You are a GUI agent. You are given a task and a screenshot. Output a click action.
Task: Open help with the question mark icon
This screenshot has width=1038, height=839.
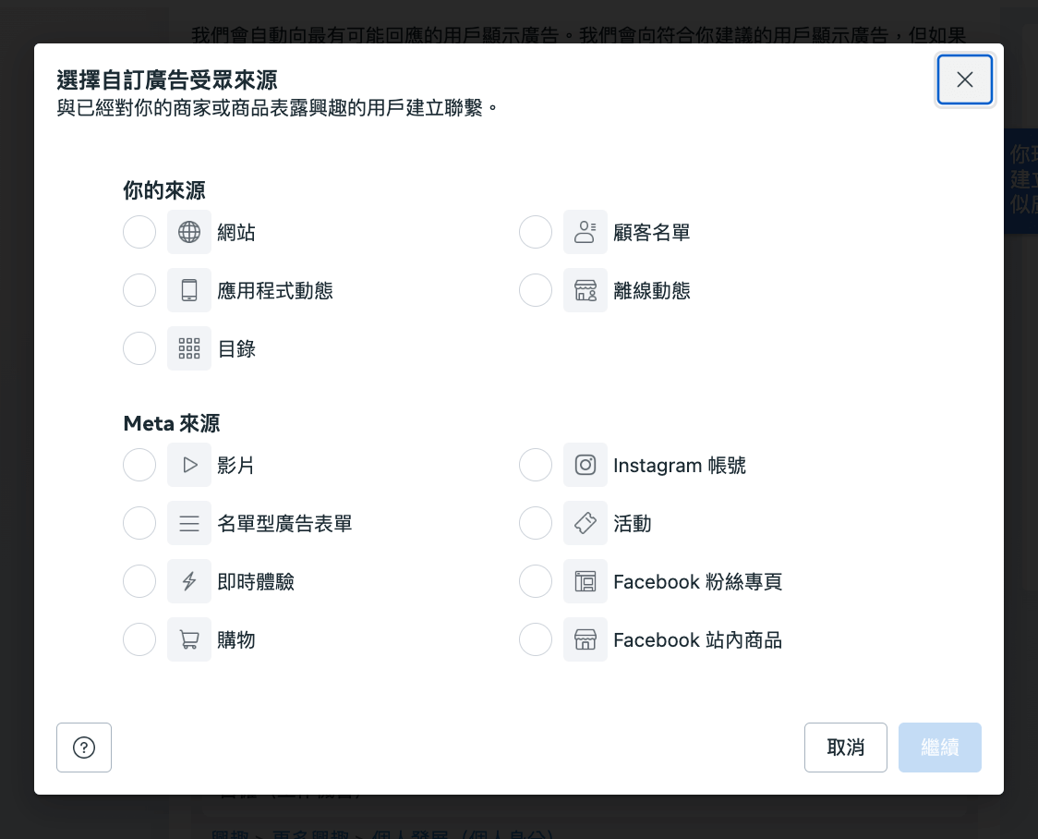point(84,748)
